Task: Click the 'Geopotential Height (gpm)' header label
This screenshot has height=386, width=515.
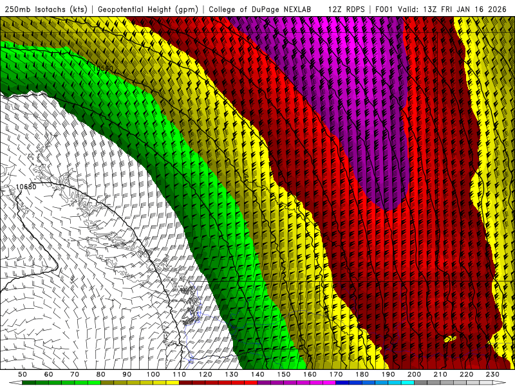Action: click(x=148, y=9)
